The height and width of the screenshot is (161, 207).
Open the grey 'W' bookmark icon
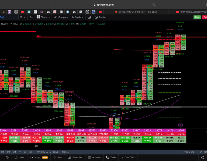click(81, 12)
